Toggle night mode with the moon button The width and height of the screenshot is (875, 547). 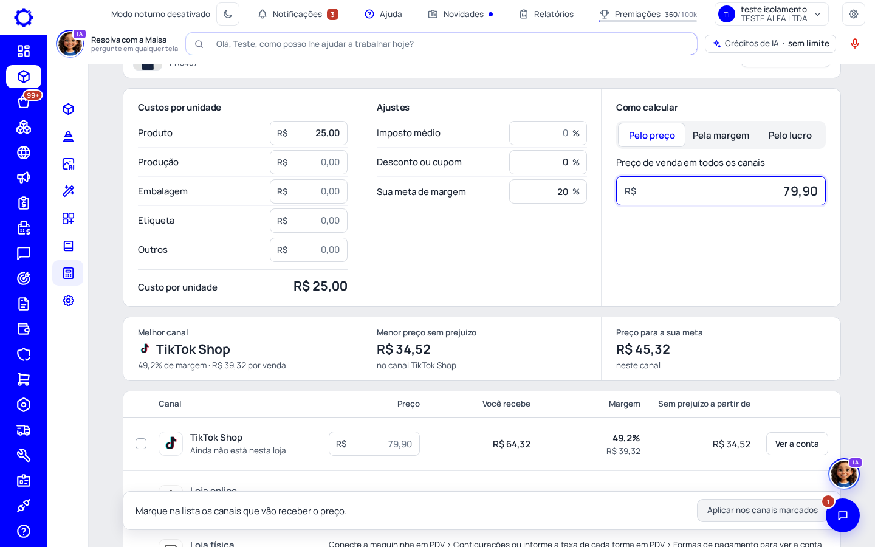228,14
